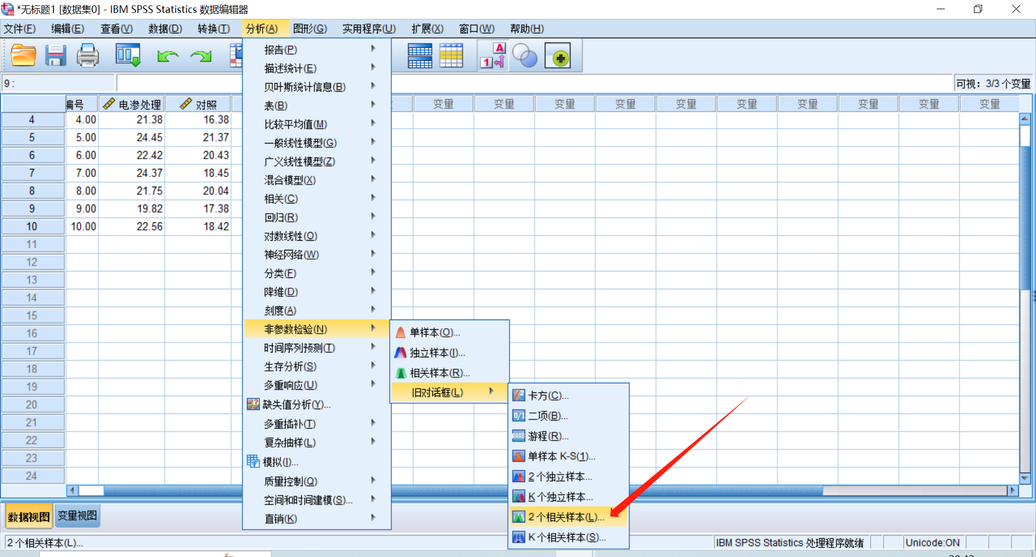Select K 个相关样本(S) menu entry
The image size is (1036, 557).
point(566,538)
